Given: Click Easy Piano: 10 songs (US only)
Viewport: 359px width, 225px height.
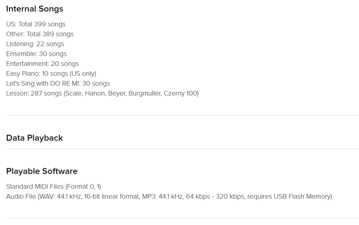Looking at the screenshot, I should point(51,74).
